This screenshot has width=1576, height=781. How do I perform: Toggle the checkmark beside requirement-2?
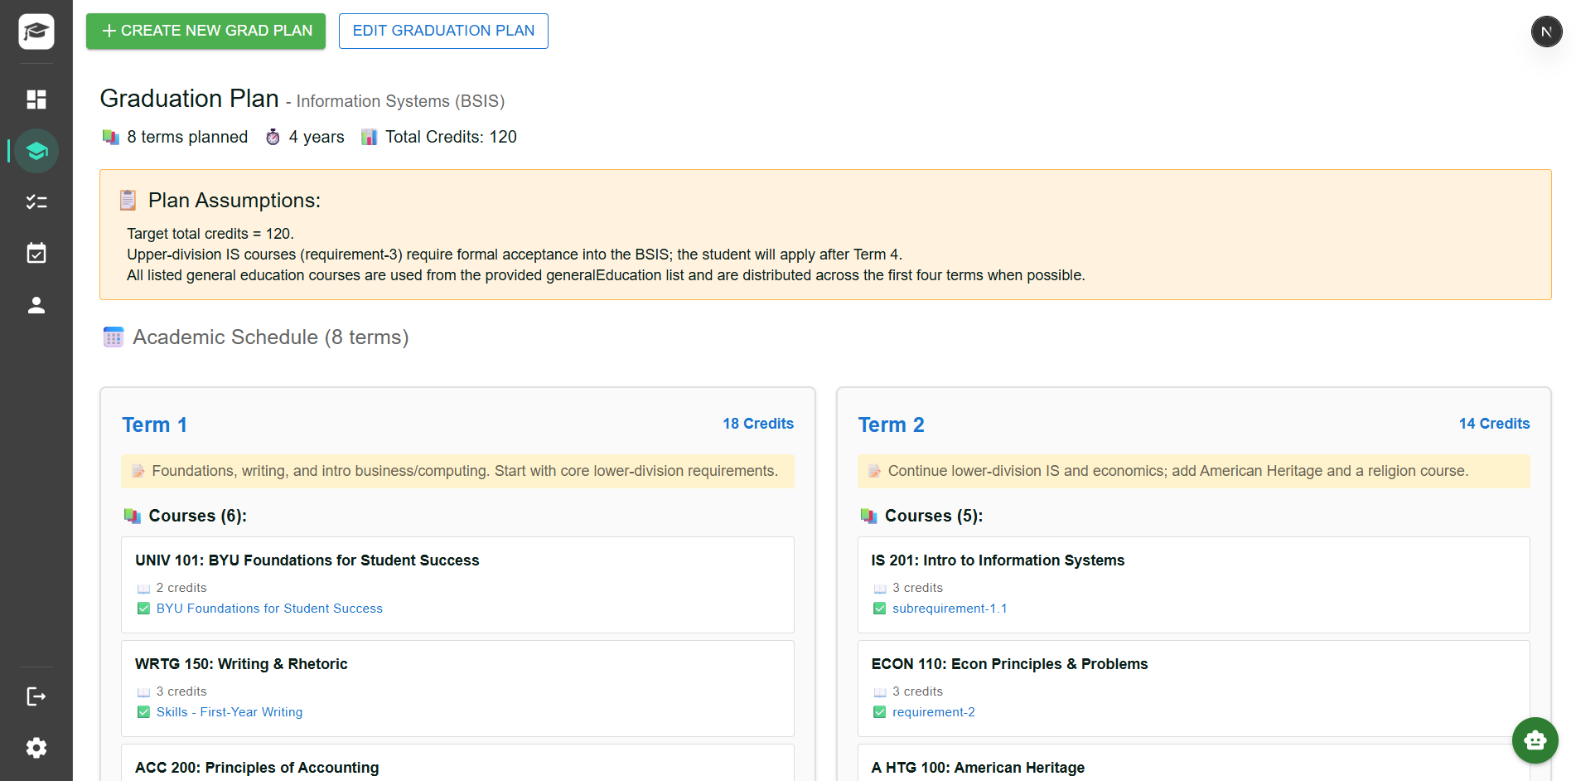879,711
